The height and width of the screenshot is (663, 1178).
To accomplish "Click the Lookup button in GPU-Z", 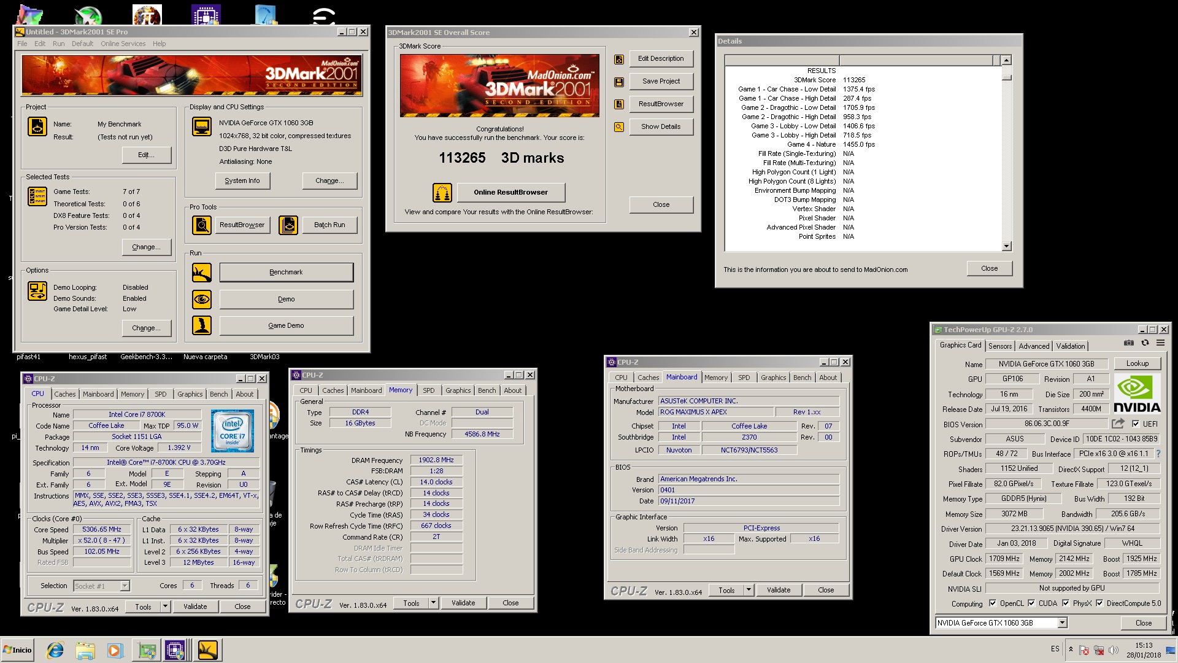I will coord(1137,363).
